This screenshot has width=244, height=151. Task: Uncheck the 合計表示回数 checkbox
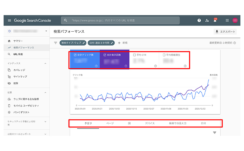pyautogui.click(x=105, y=55)
